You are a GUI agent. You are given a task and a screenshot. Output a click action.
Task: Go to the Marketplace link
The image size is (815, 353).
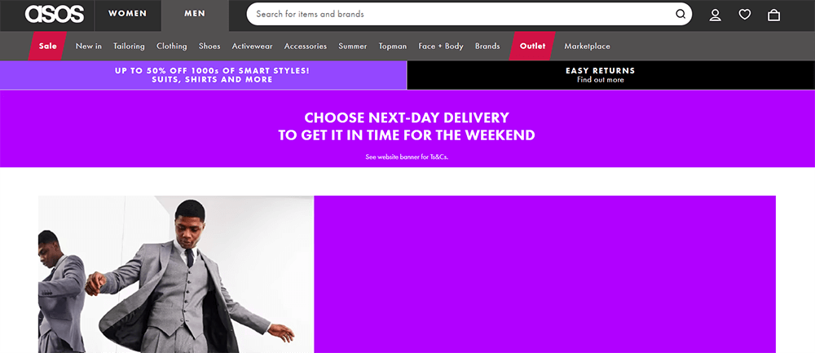[x=588, y=46]
